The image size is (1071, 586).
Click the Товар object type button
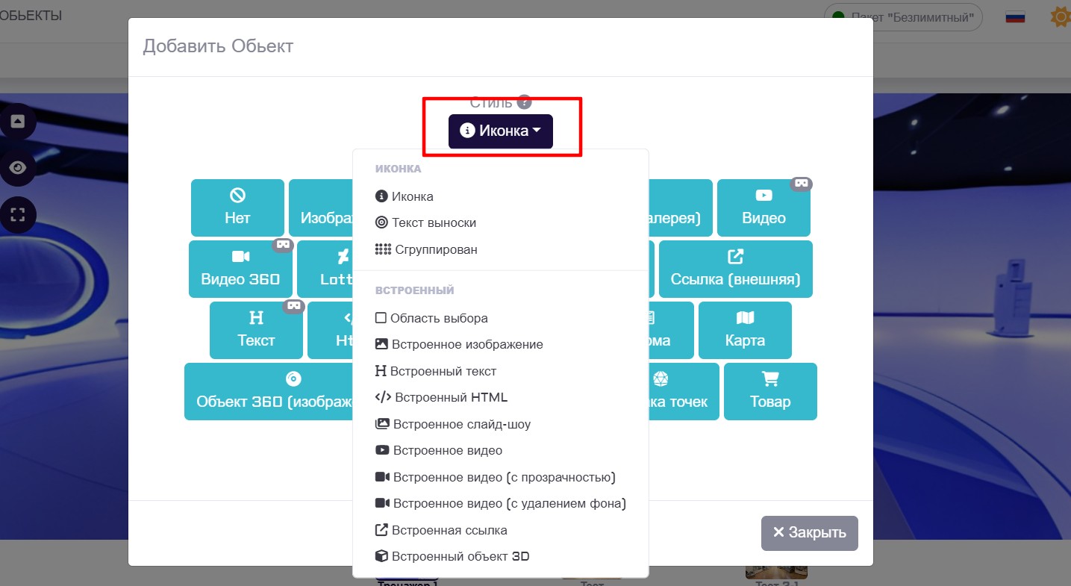coord(770,391)
